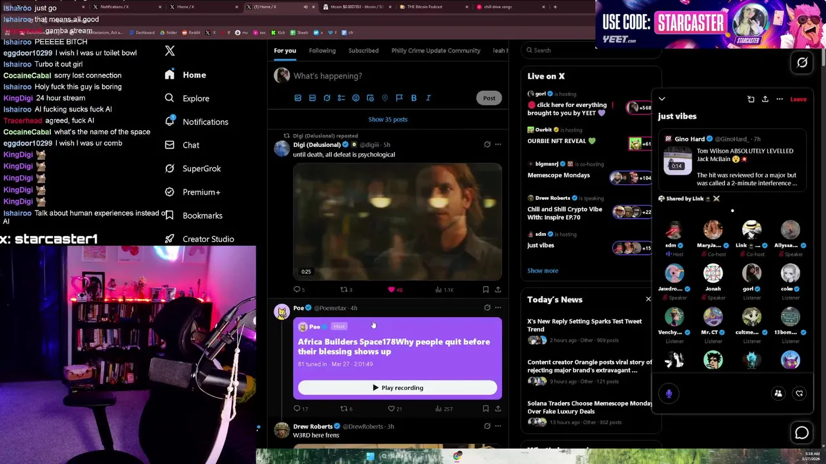The width and height of the screenshot is (826, 464).
Task: Open the Premium+ sidebar item
Action: (x=192, y=192)
